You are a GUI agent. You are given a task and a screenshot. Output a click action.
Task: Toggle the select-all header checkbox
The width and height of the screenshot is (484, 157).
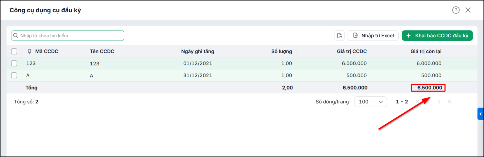pyautogui.click(x=14, y=51)
